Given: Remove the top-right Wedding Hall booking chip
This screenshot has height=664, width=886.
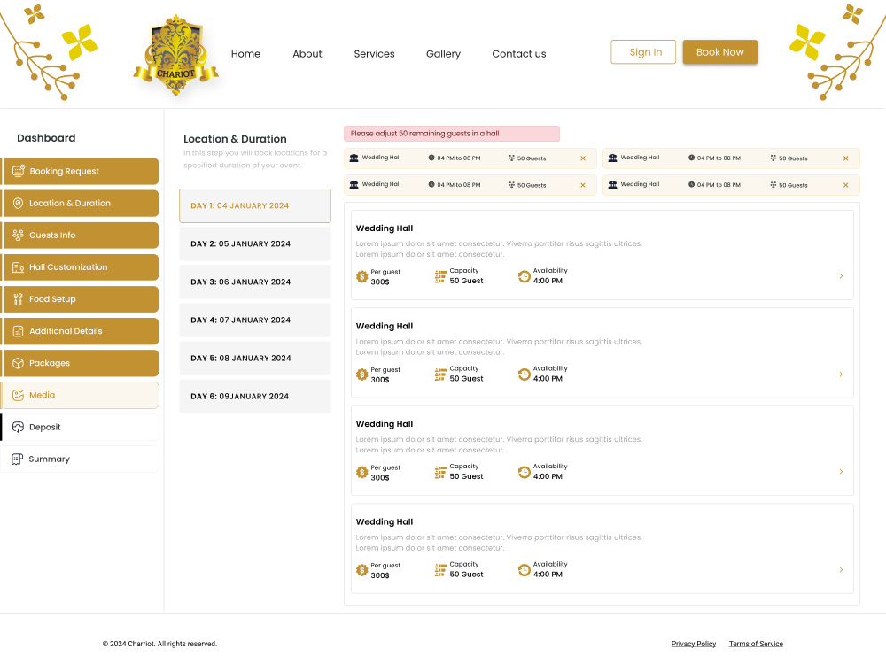Looking at the screenshot, I should tap(845, 158).
